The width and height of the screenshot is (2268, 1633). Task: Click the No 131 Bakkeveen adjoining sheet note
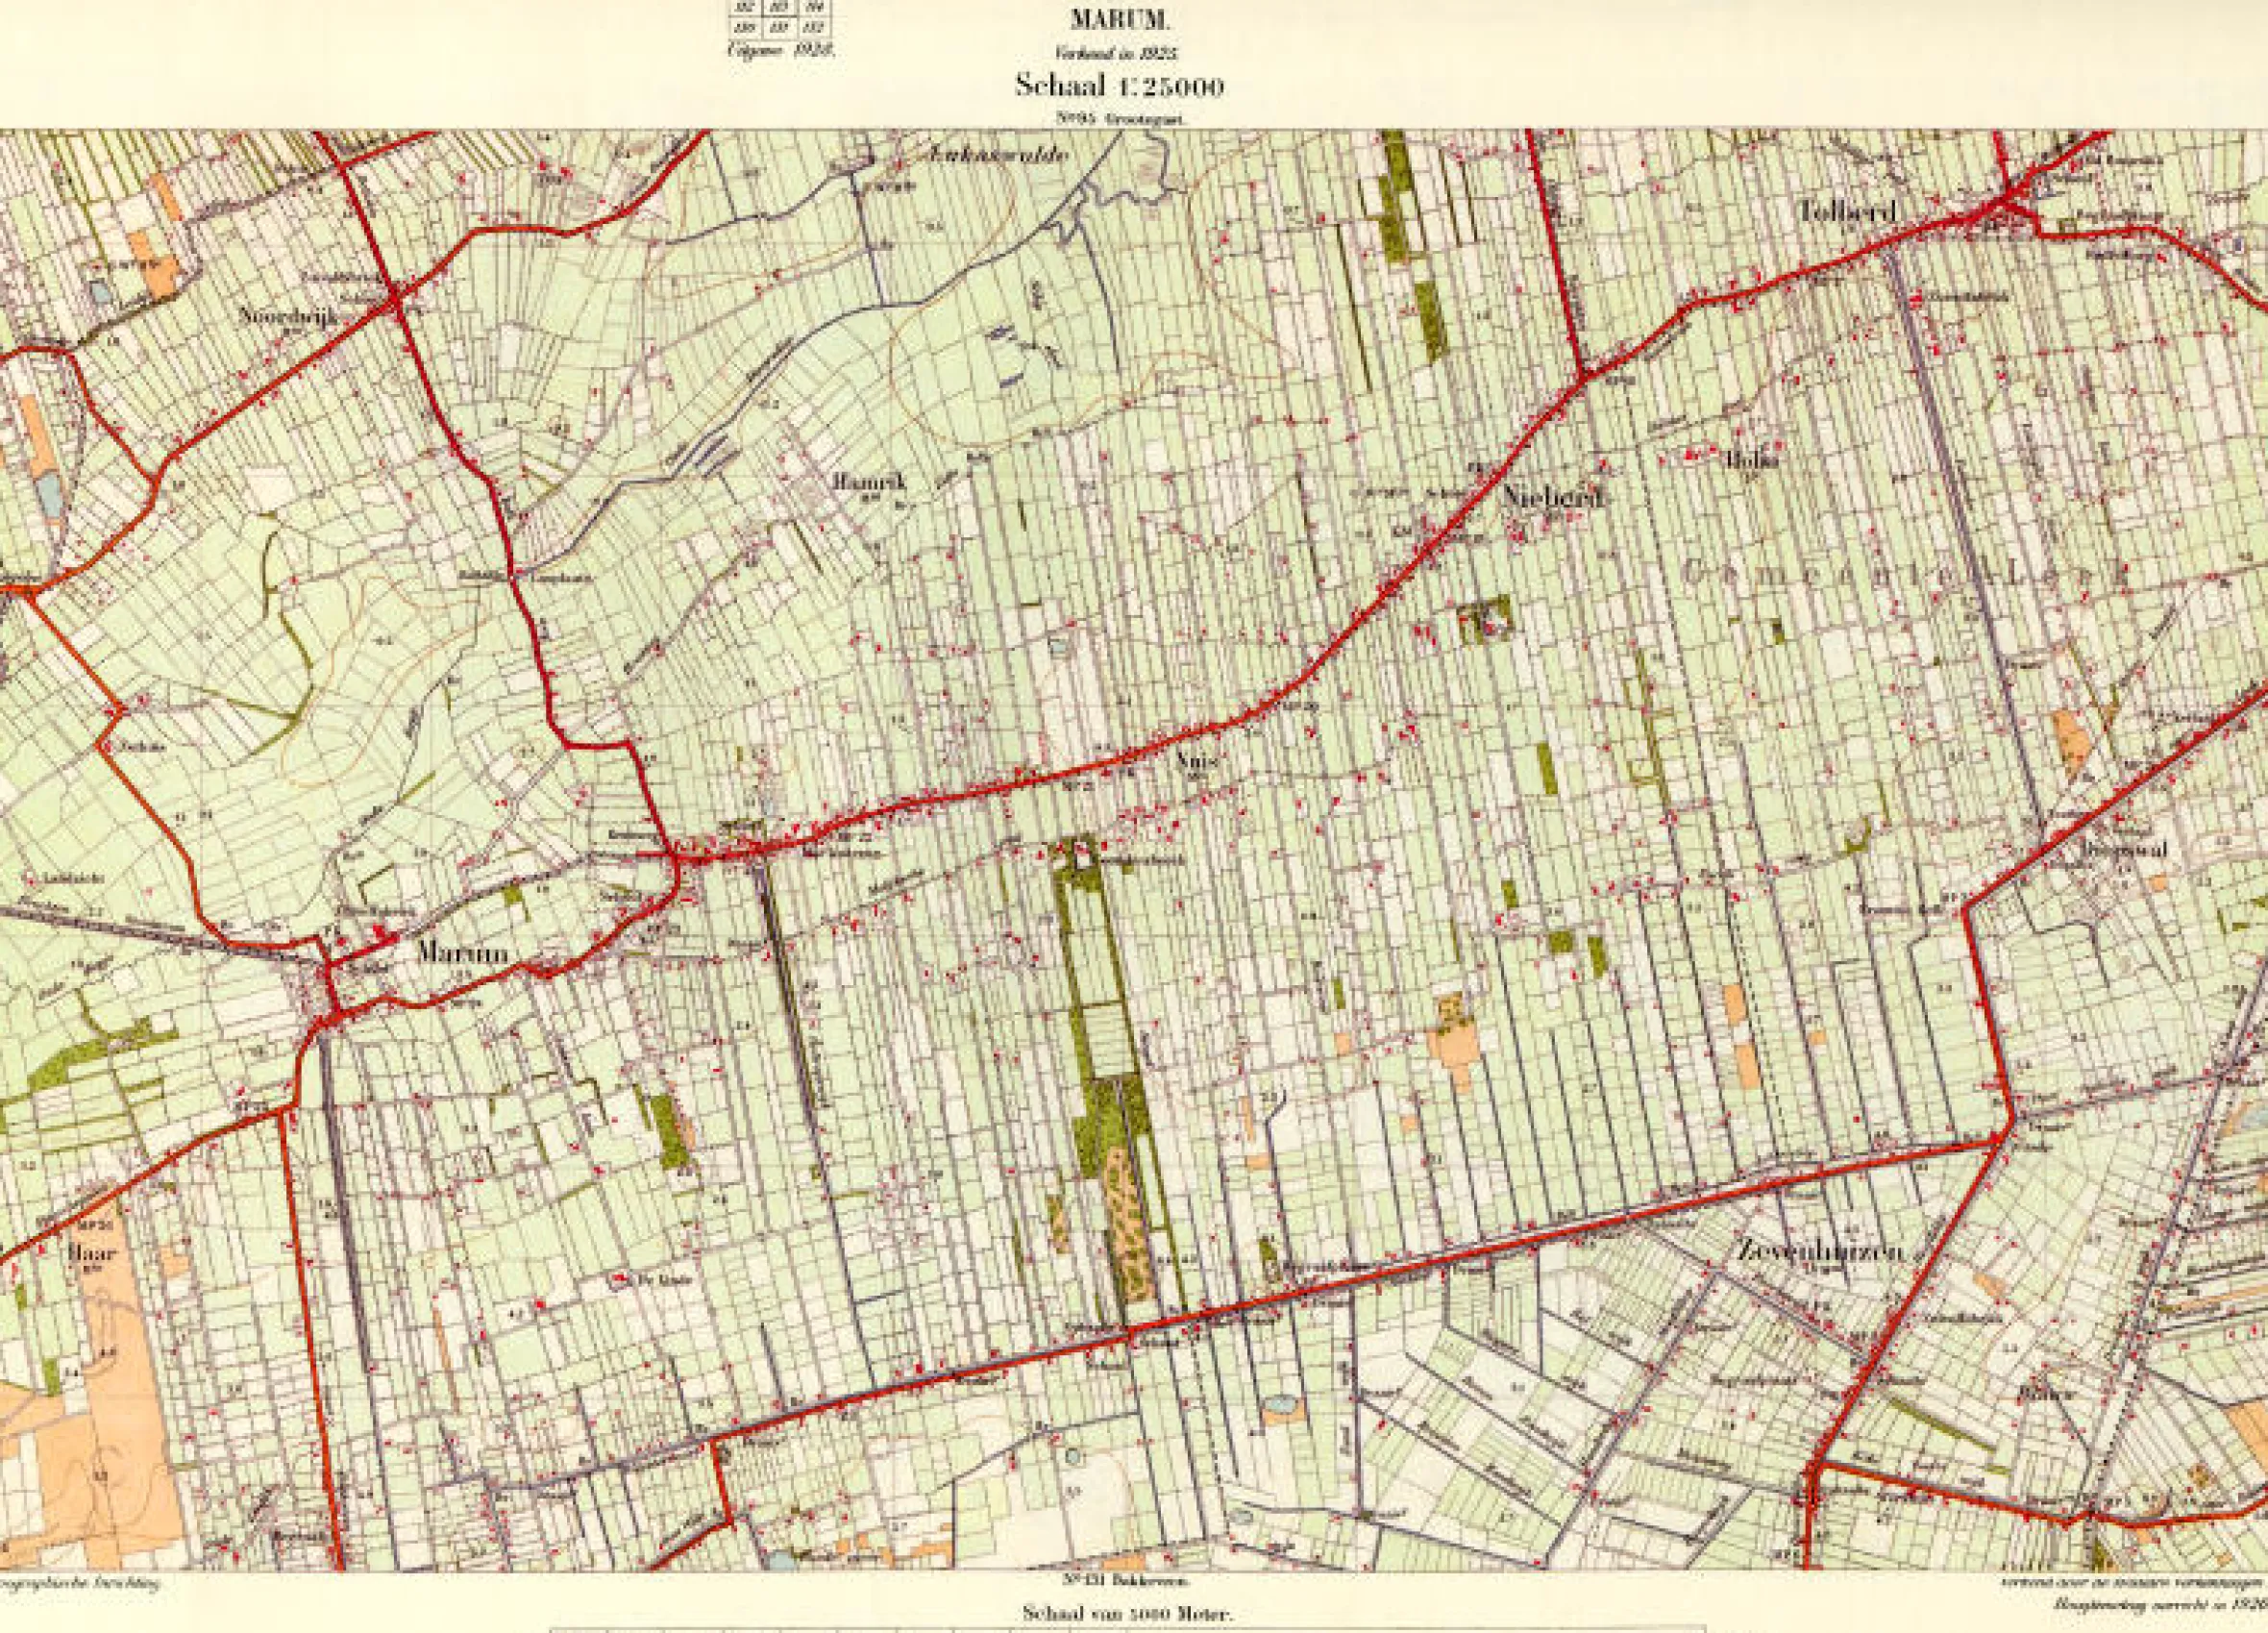pos(1123,1584)
